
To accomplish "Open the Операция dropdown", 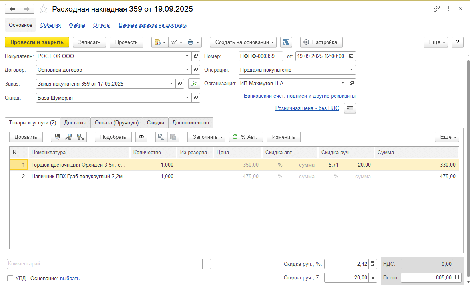I will click(351, 70).
